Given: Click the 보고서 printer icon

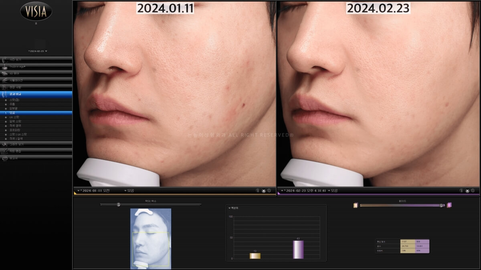Looking at the screenshot, I should [x=4, y=158].
